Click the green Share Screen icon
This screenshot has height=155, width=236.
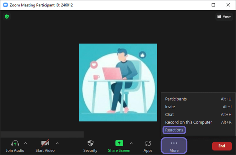coord(119,143)
